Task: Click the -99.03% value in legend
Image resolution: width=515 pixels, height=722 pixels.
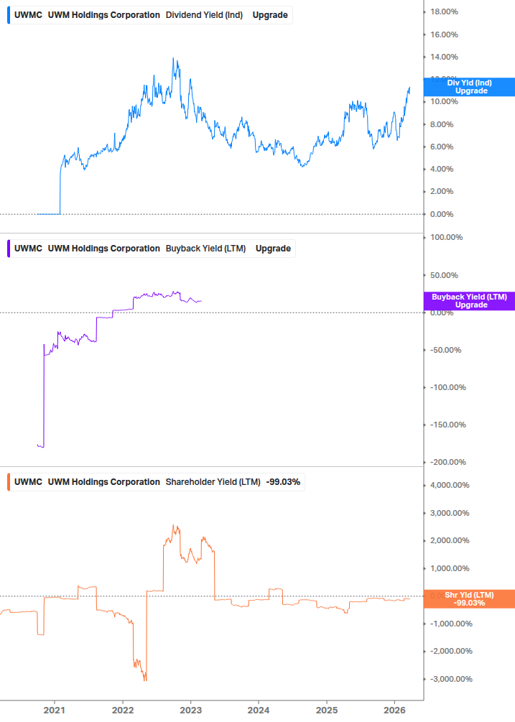Action: [283, 481]
